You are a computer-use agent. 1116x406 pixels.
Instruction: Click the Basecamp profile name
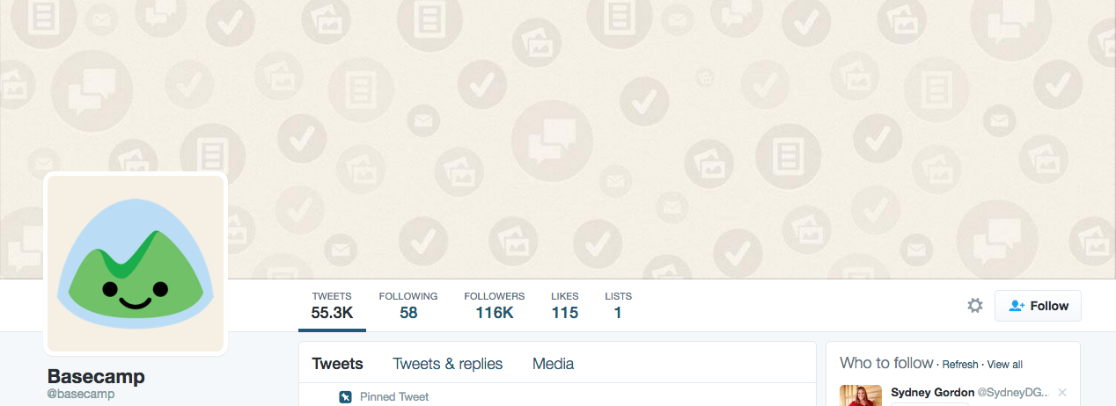[x=96, y=376]
